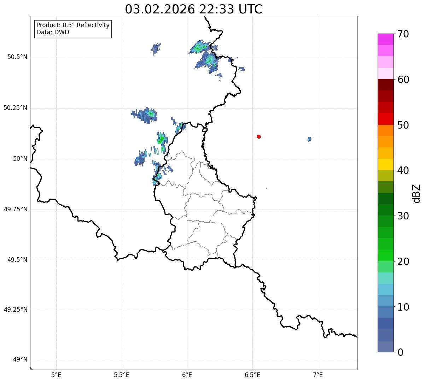
Task: Click the '7°E' longitude label
Action: point(318,375)
